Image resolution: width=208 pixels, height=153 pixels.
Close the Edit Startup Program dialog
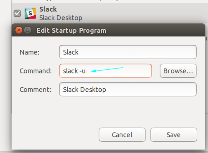click(19, 31)
